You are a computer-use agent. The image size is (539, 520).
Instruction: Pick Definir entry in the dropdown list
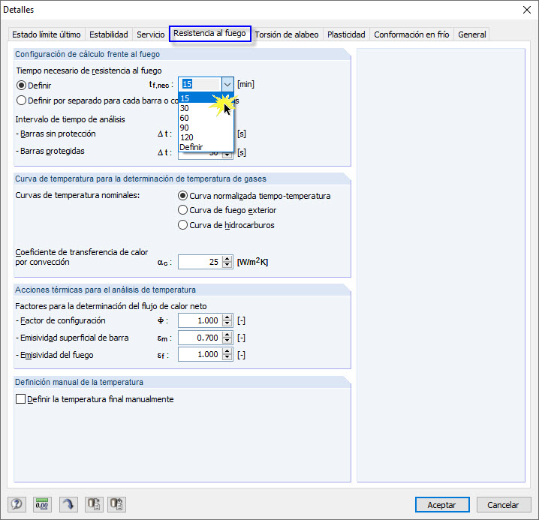[x=206, y=147]
